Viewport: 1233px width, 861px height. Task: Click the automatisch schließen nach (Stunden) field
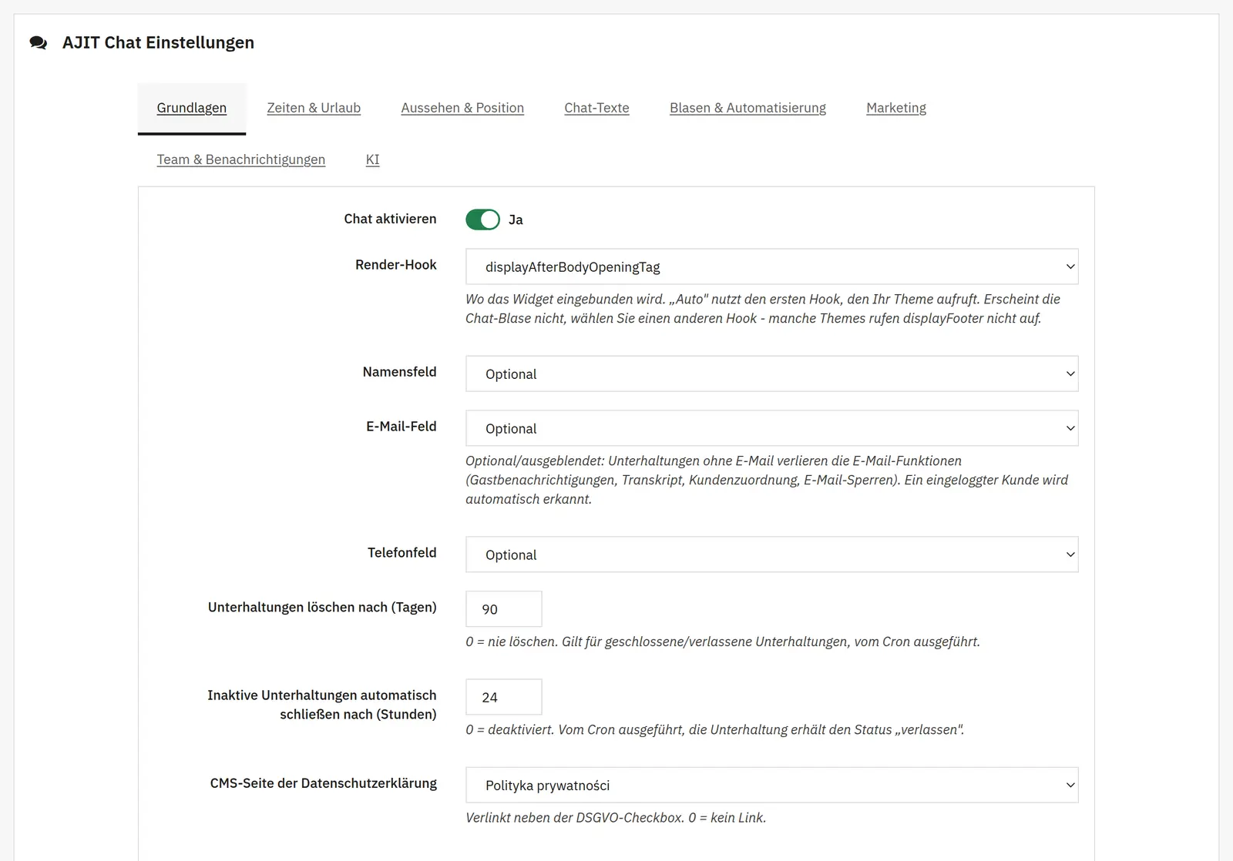point(504,697)
